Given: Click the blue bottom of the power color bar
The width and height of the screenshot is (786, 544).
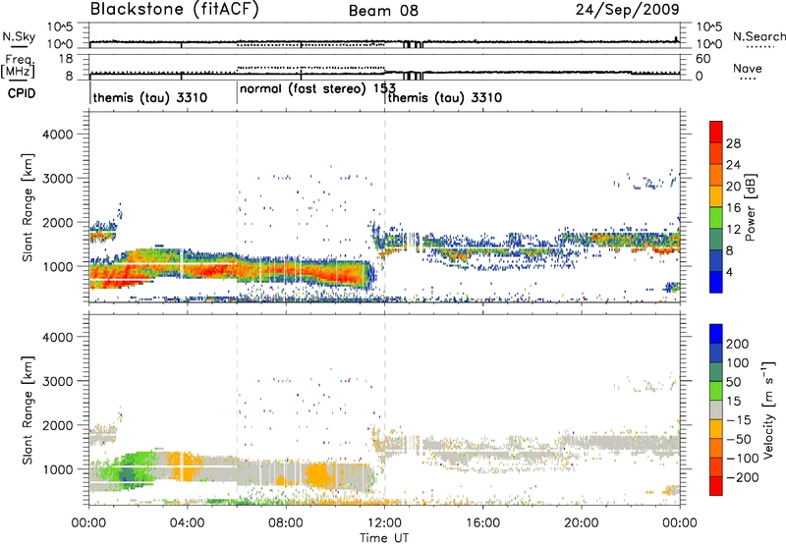Looking at the screenshot, I should (x=716, y=282).
